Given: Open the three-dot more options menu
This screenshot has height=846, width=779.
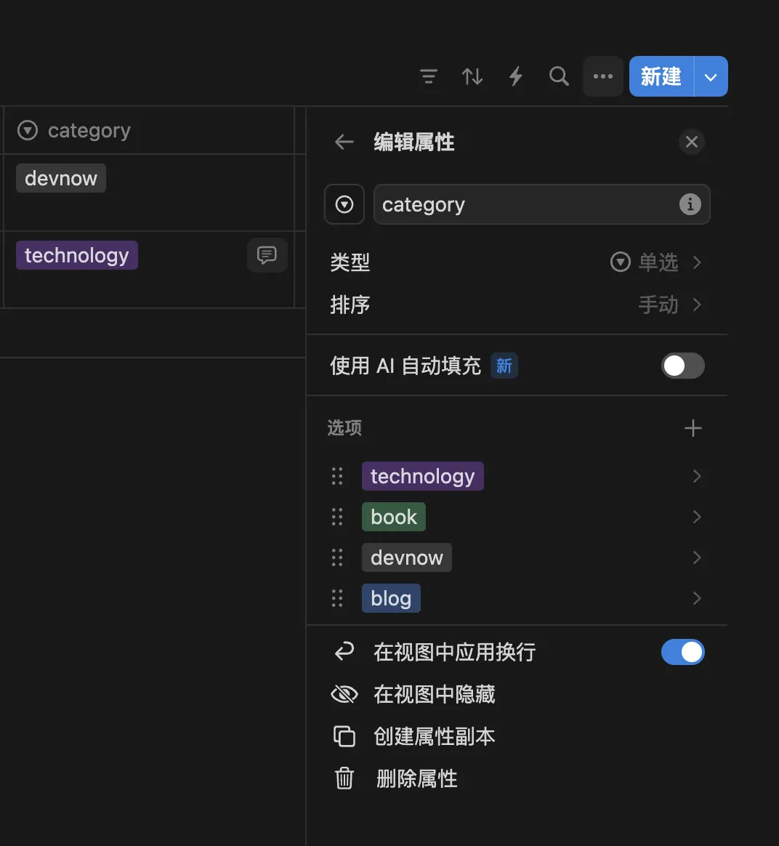Looking at the screenshot, I should 603,76.
